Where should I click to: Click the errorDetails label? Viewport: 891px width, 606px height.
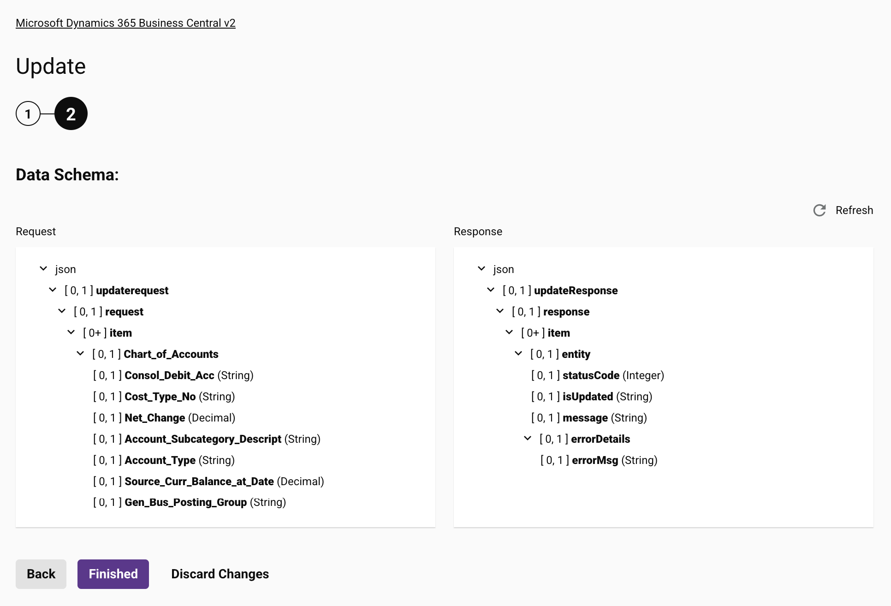click(x=600, y=439)
